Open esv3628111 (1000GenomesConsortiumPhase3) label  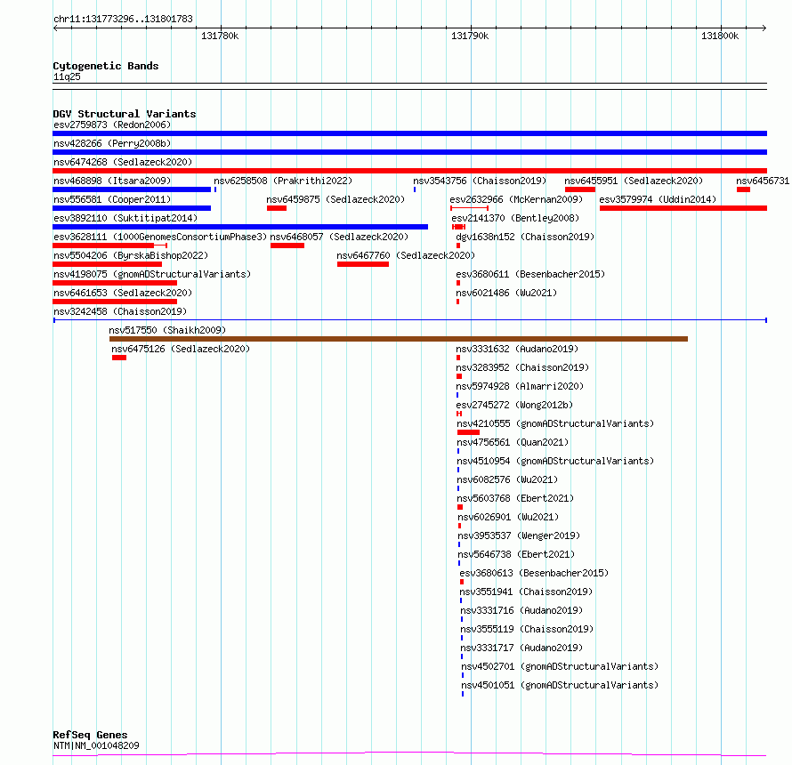click(160, 237)
